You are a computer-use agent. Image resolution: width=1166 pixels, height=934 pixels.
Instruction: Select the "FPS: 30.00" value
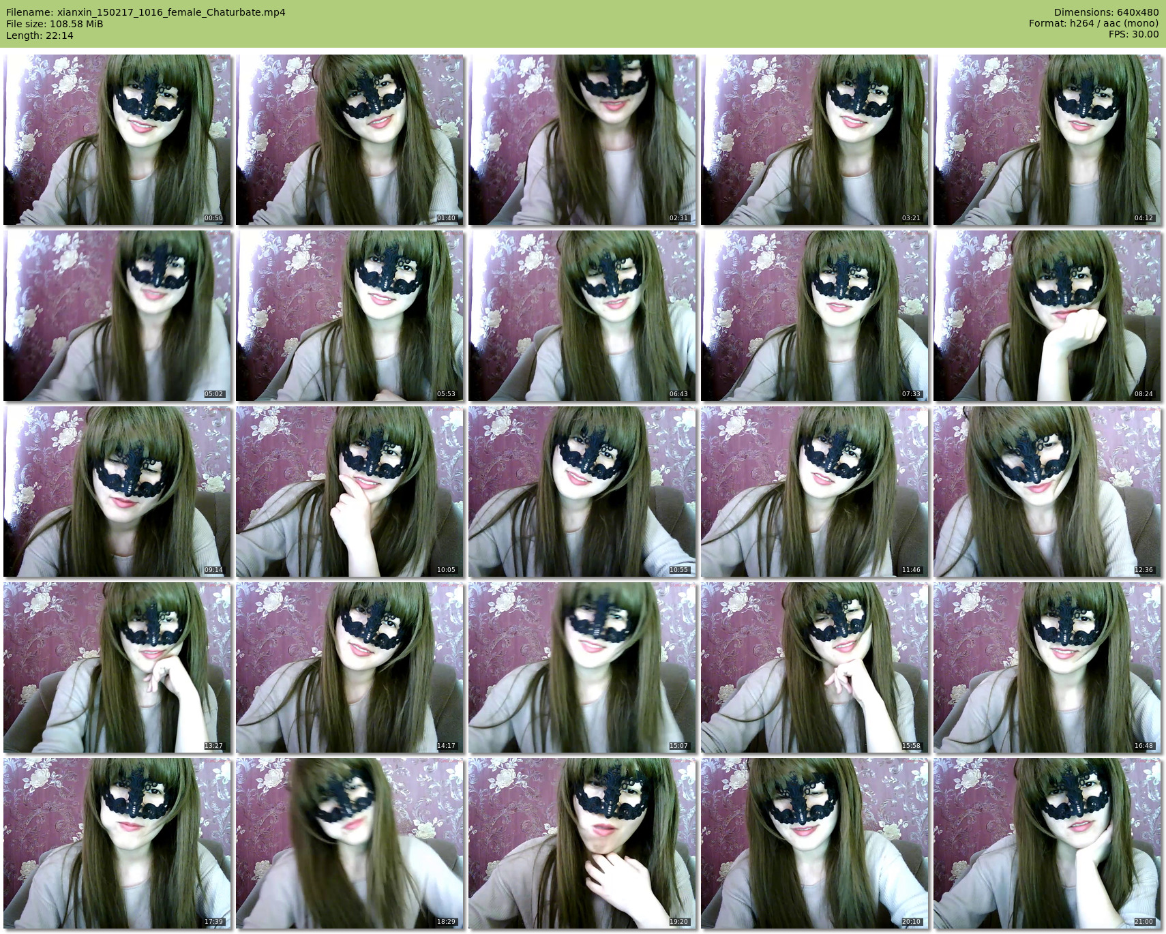tap(1133, 35)
